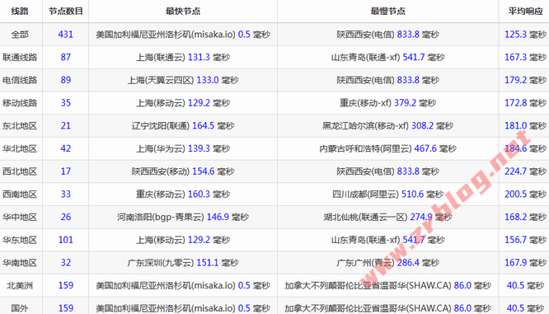Screen dimensions: 549x314
Task: Click fastest node 陕西西安(移动) 154.6
Action: coord(183,171)
